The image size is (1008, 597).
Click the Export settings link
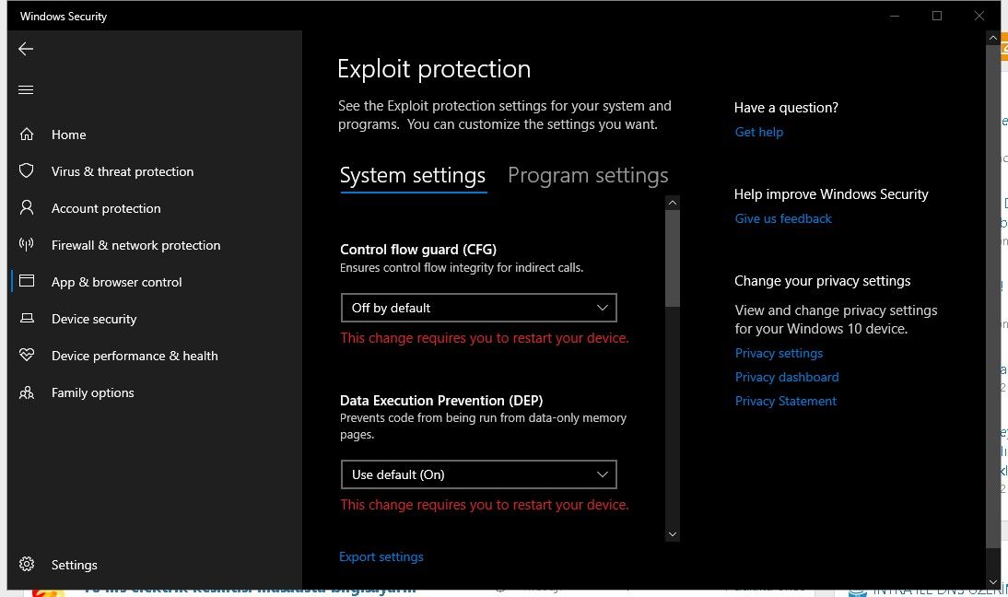click(381, 556)
